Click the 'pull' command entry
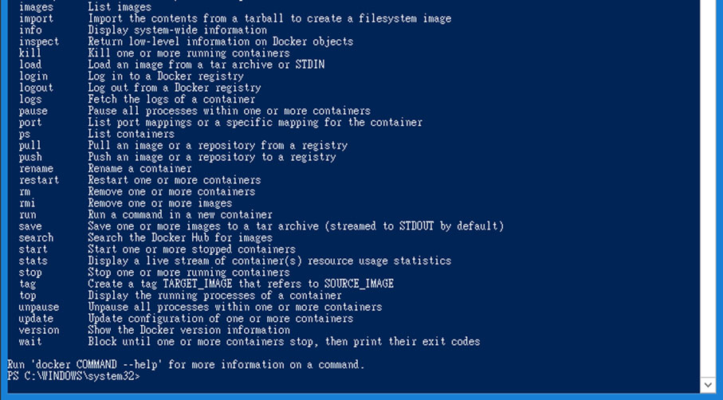This screenshot has width=723, height=400. click(x=30, y=146)
